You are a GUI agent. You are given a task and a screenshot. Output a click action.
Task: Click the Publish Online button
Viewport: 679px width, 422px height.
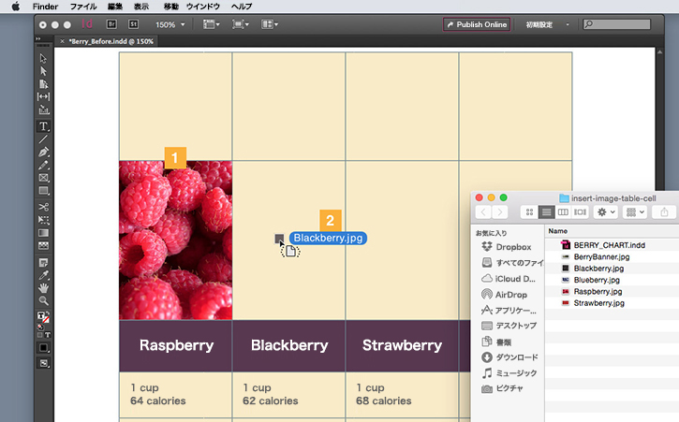(477, 24)
